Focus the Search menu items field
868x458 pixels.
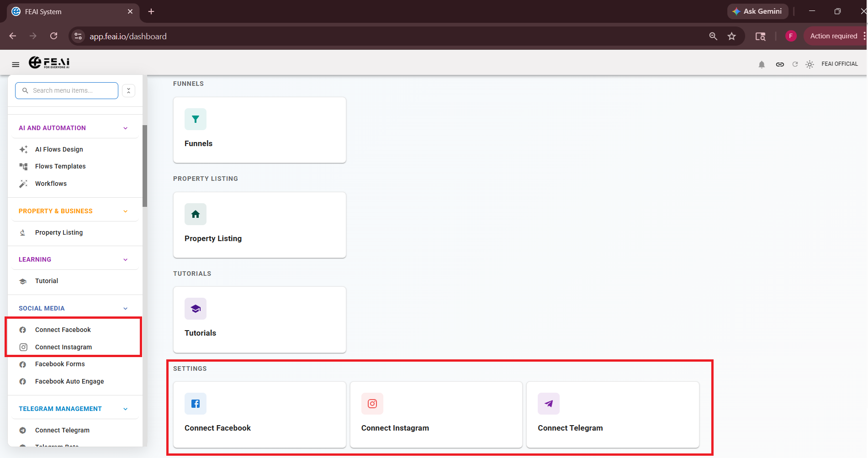pos(67,90)
